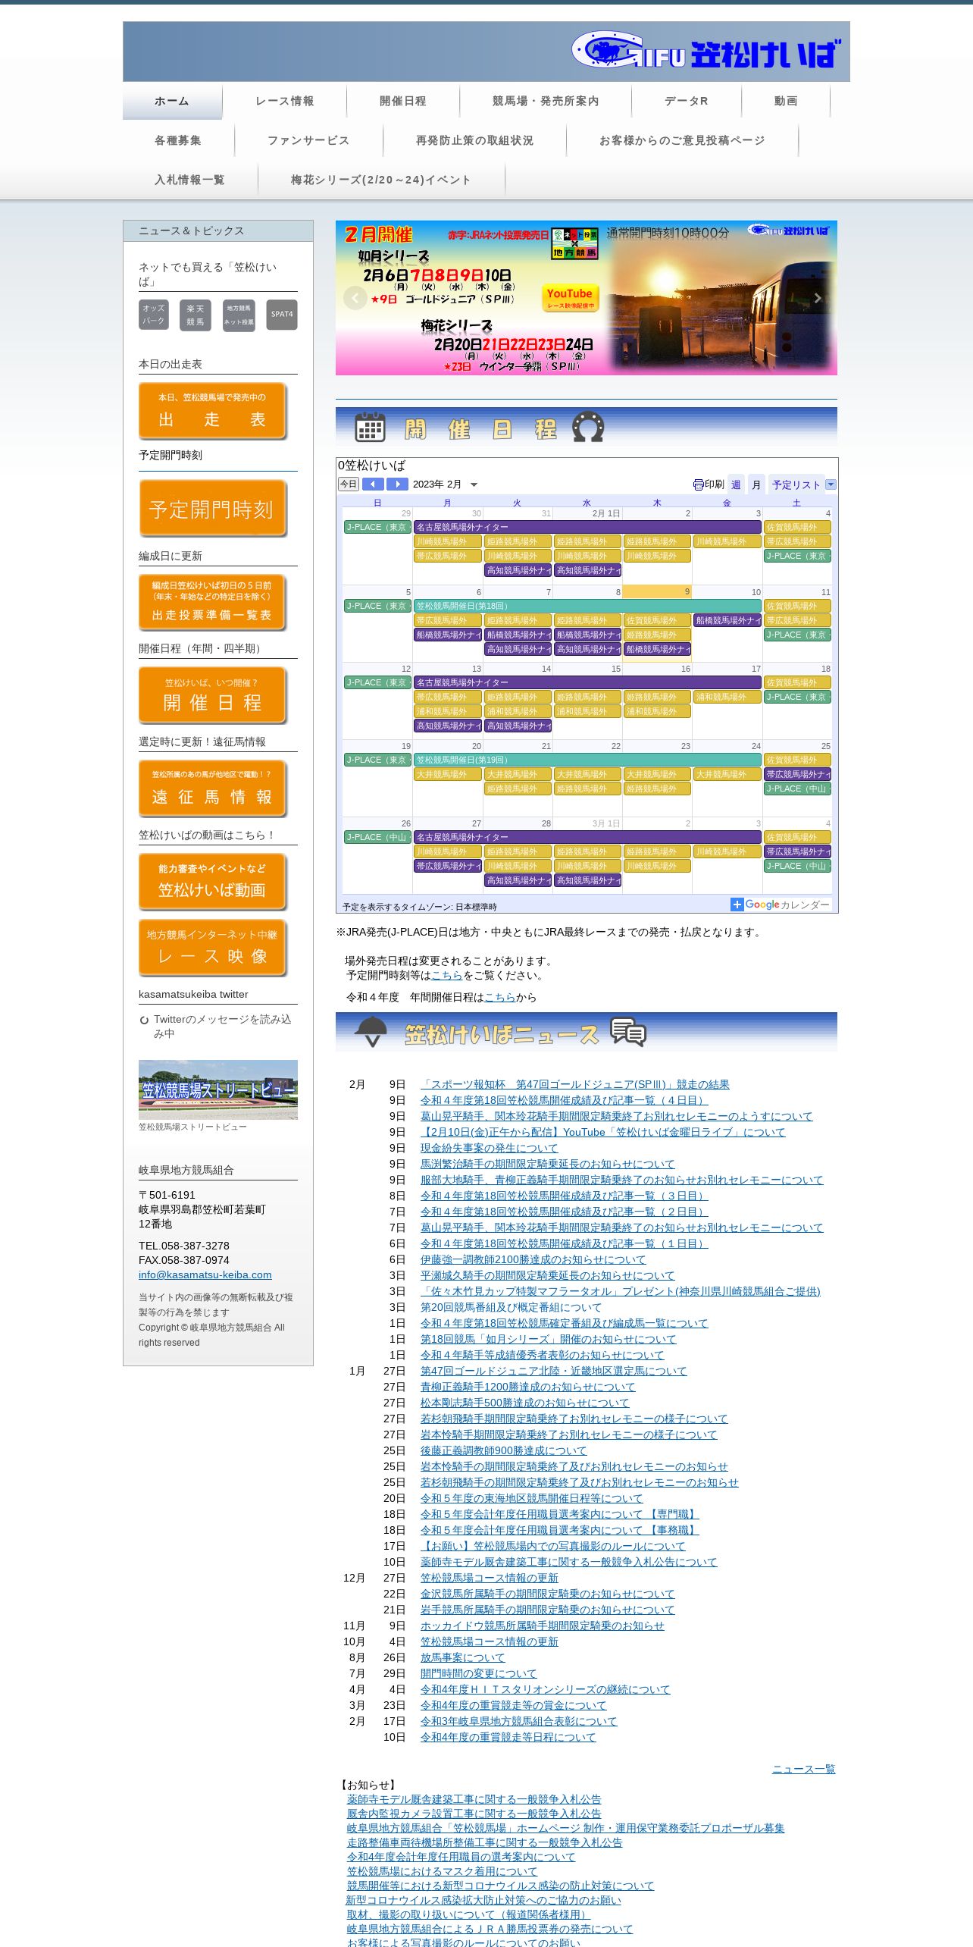
Task: Open the 地方競馬ネット投票 icon
Action: pyautogui.click(x=239, y=315)
